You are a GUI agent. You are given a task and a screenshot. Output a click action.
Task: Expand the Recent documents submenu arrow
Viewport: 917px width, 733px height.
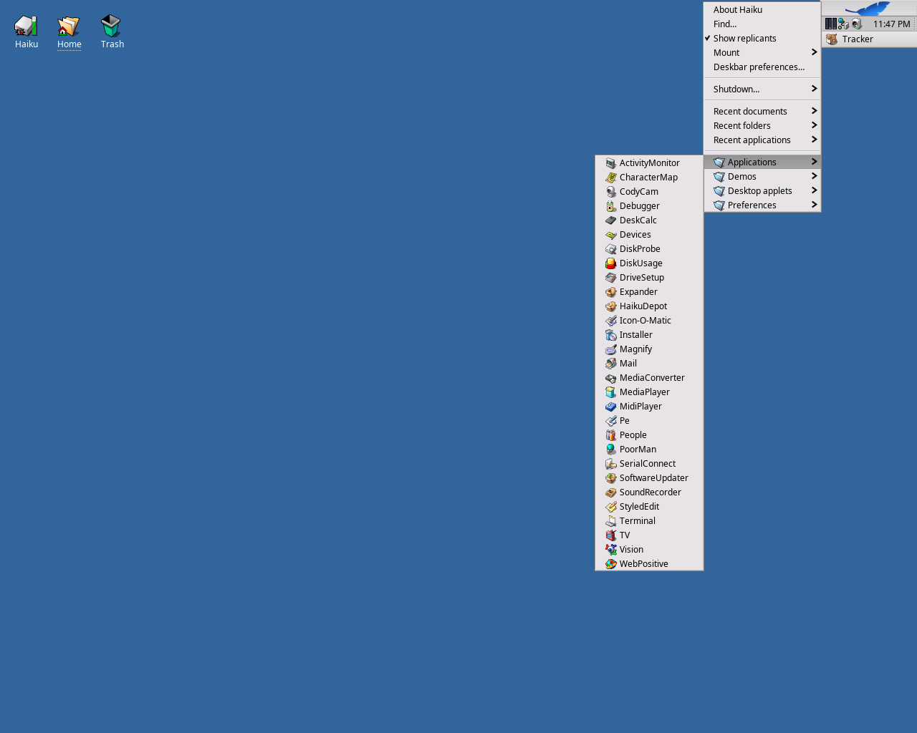[x=814, y=111]
